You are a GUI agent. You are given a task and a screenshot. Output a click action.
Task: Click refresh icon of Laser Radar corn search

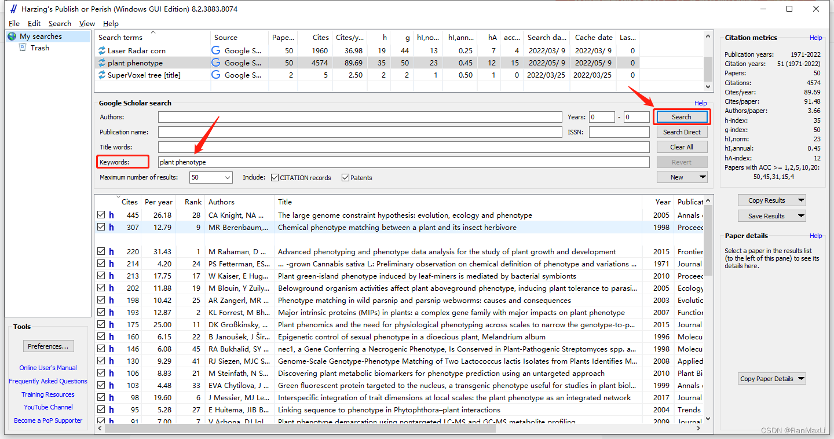[x=102, y=51]
